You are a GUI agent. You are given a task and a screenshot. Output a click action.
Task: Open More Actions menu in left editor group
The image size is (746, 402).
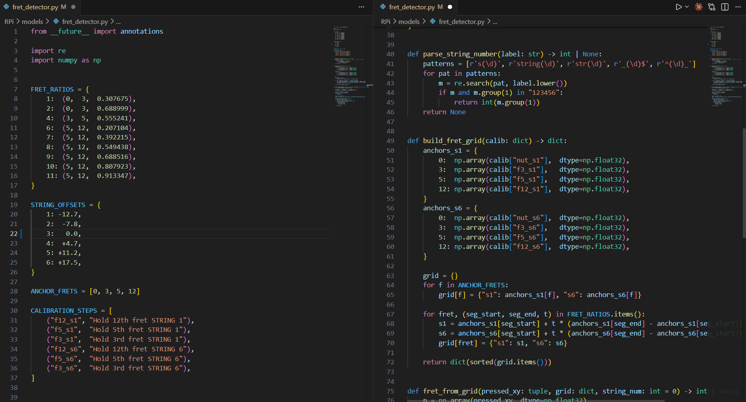pyautogui.click(x=361, y=7)
